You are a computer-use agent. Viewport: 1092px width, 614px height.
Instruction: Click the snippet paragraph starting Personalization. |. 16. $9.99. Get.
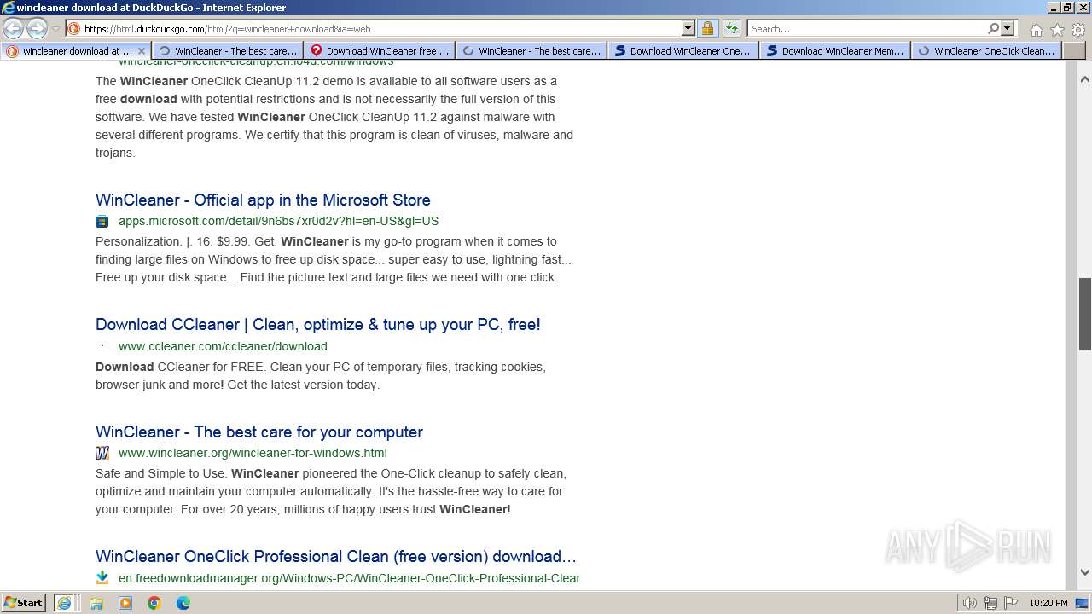334,259
